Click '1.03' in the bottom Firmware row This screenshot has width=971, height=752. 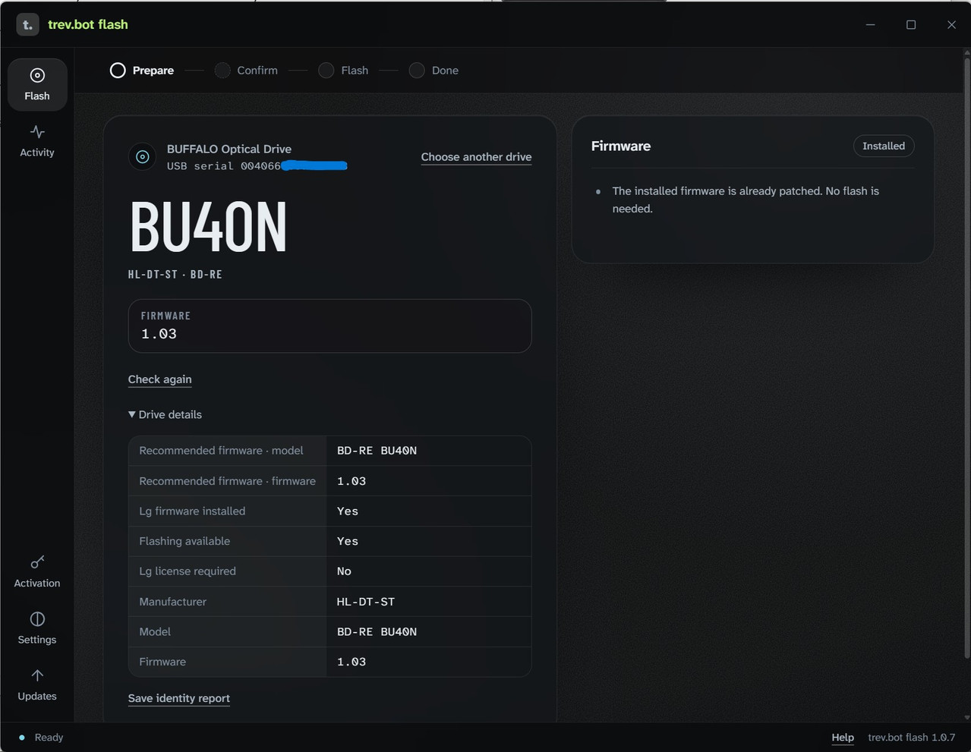[352, 662]
